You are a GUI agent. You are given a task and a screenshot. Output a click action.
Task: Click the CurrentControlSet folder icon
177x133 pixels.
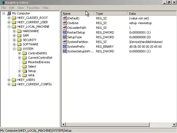pos(25,58)
